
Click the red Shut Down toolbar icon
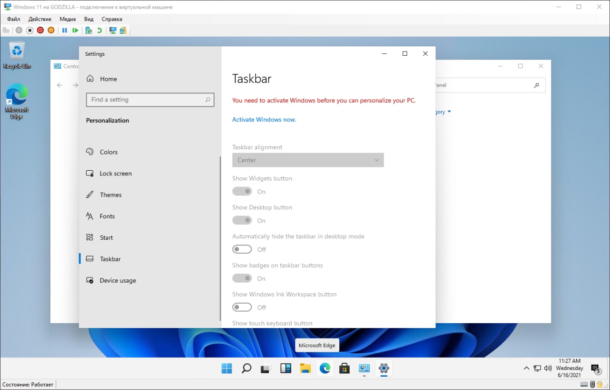(x=40, y=31)
